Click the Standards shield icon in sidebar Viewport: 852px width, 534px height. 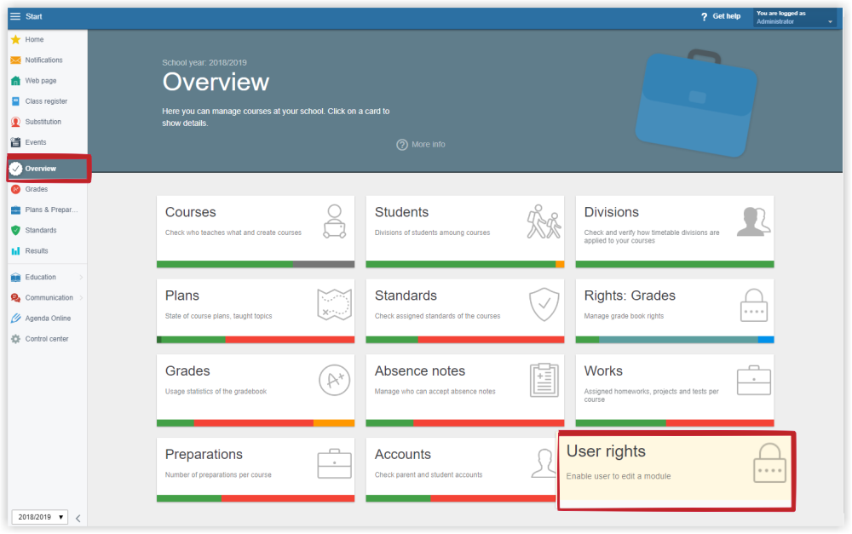15,231
